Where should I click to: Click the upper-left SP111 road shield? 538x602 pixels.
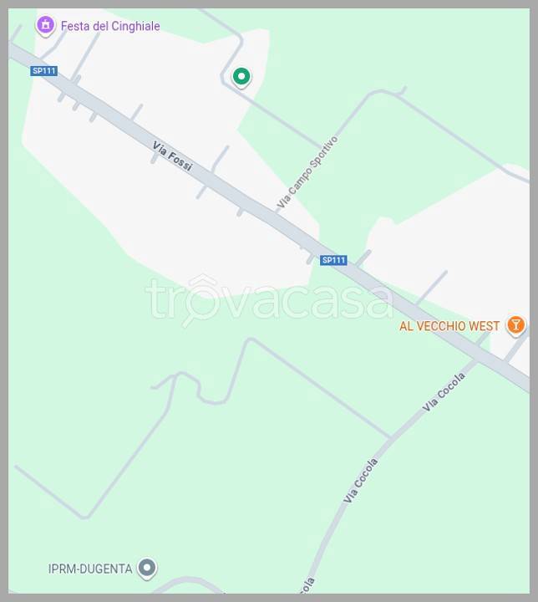(44, 71)
